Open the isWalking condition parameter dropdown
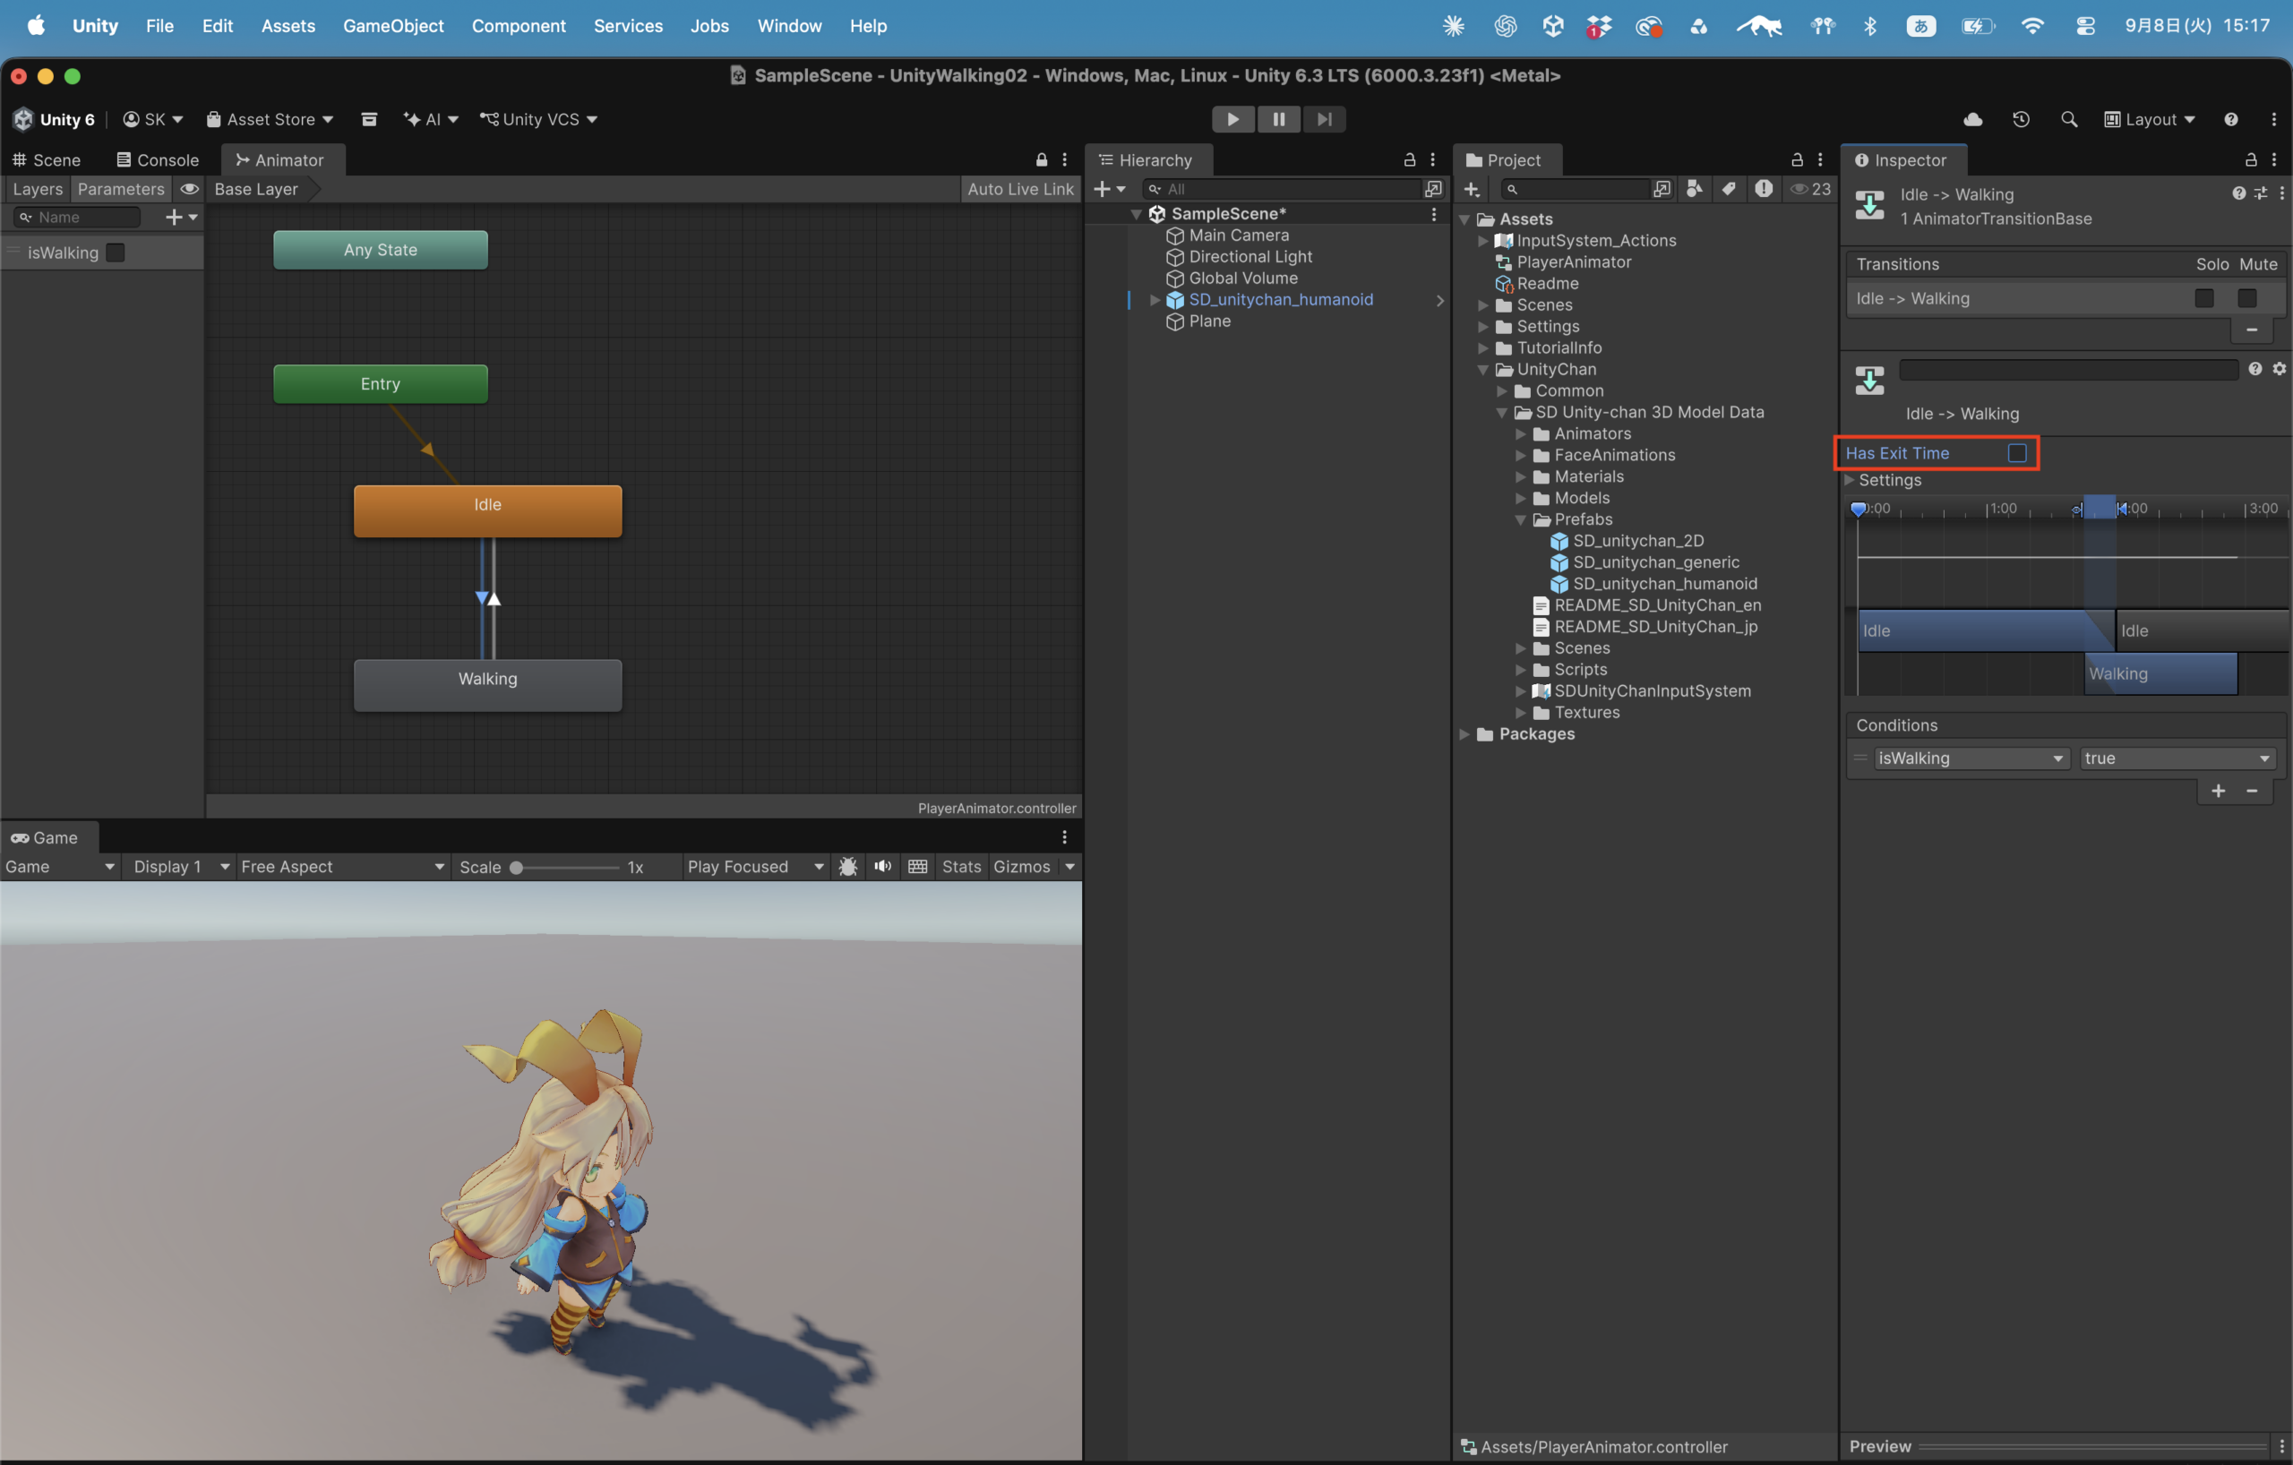Screen dimensions: 2293x1465 1971,758
